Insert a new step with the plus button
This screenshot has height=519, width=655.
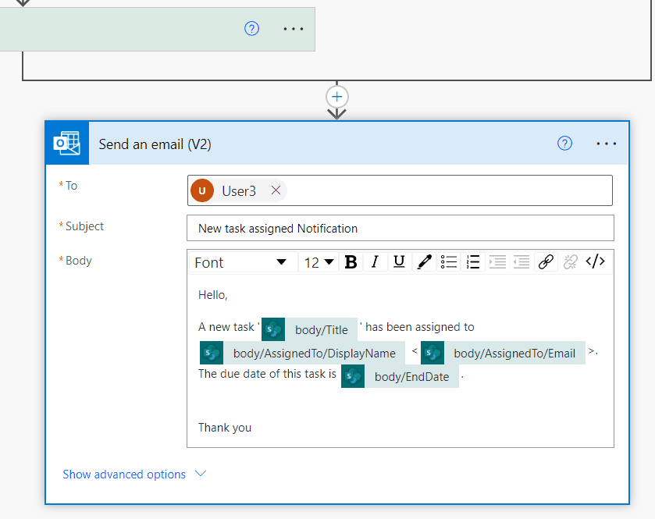(x=336, y=97)
